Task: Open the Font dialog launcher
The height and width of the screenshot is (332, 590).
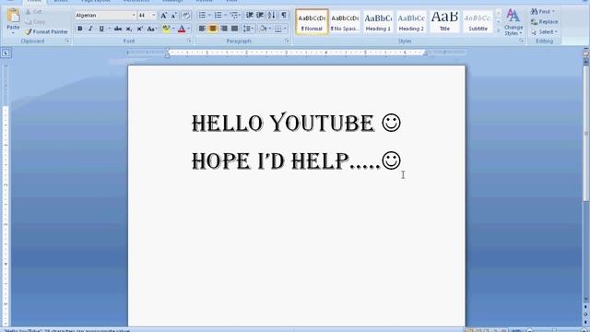Action: [189, 41]
